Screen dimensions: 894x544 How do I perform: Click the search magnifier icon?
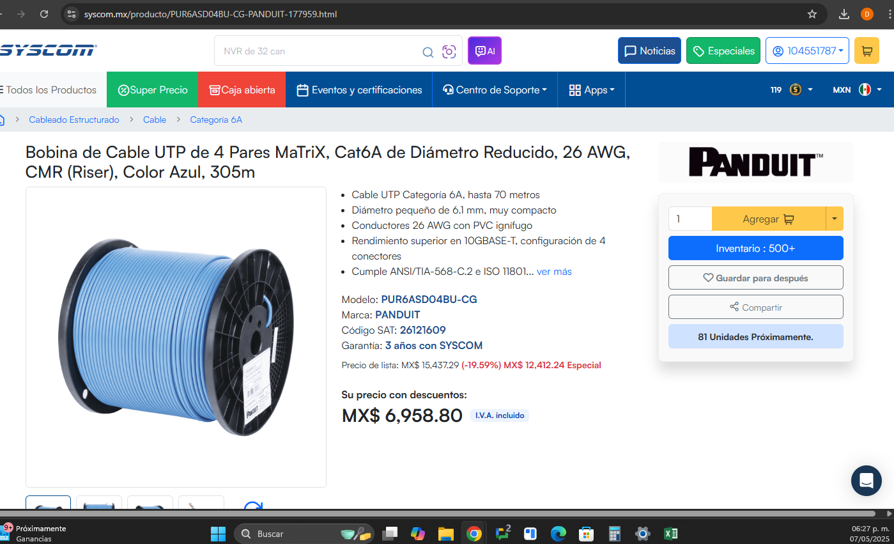tap(428, 52)
